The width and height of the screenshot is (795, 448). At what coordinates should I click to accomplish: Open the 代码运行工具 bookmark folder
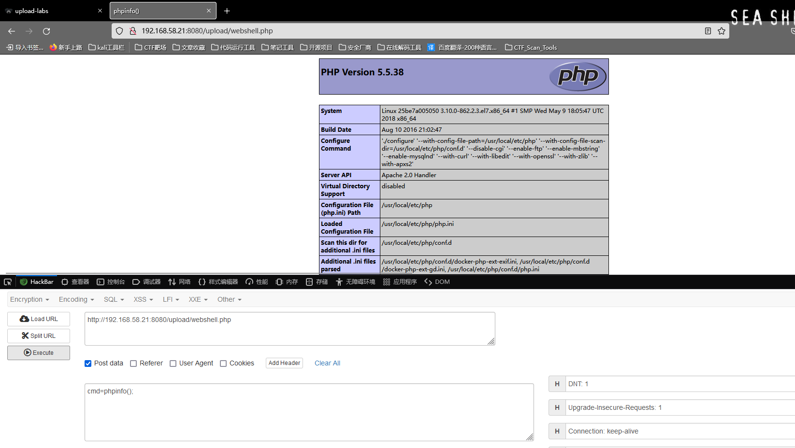(x=233, y=47)
